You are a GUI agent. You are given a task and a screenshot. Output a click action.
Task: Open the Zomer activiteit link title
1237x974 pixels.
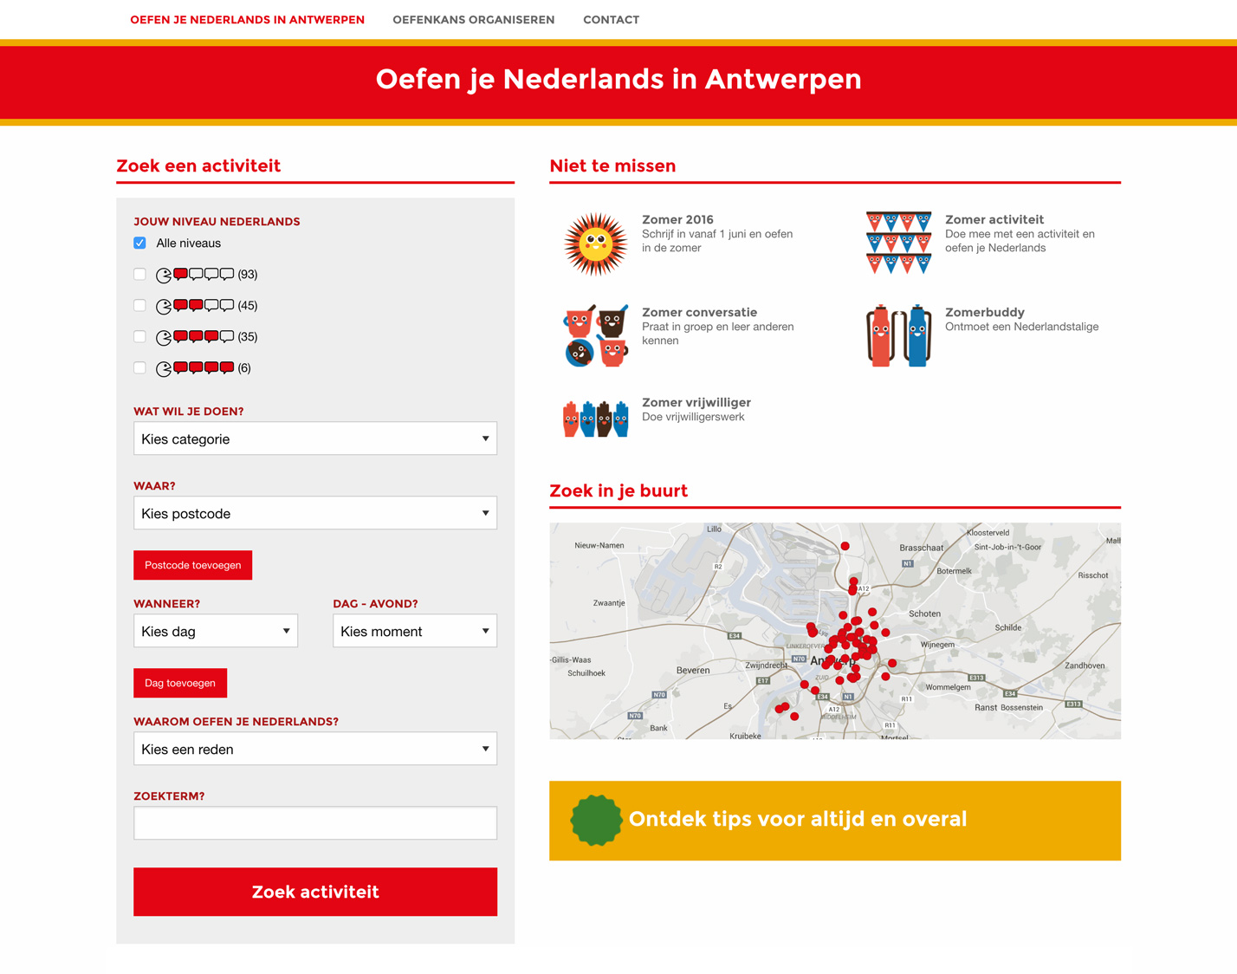[994, 219]
